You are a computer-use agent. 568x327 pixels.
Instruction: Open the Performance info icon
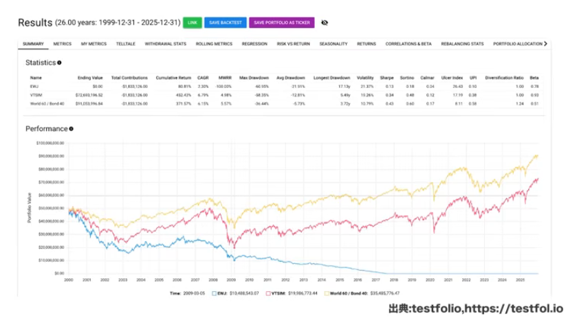(x=72, y=128)
